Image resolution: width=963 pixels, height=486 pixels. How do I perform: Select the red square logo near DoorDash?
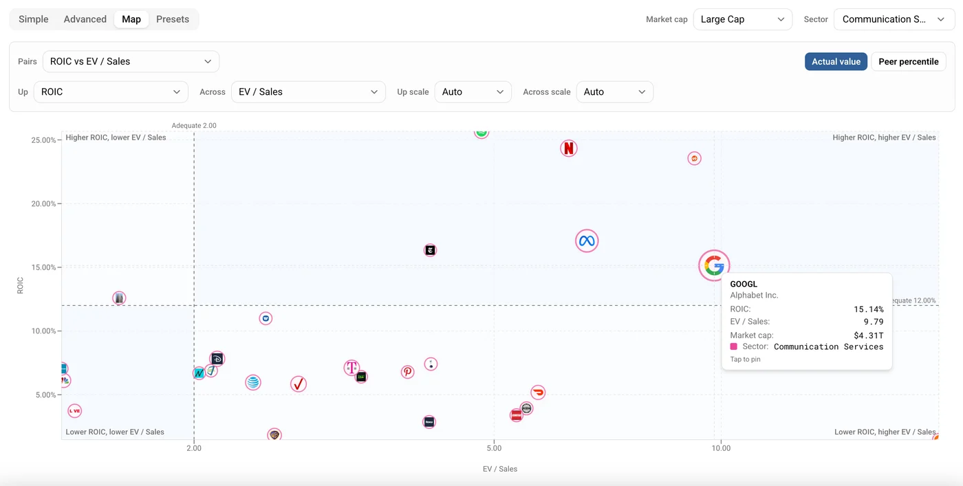(x=517, y=415)
